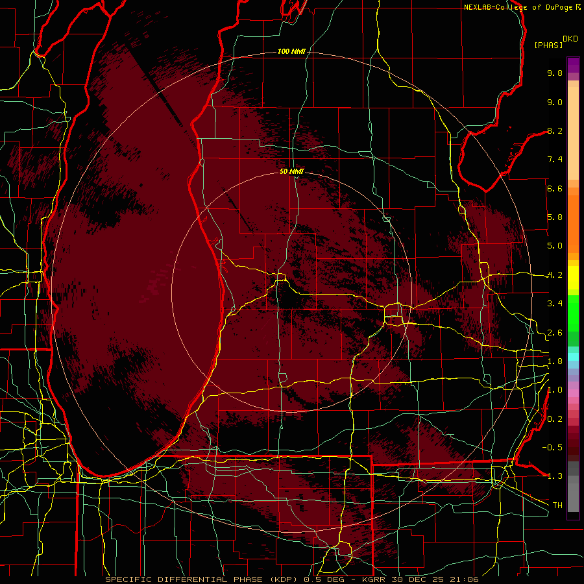584x584 pixels.
Task: Pick the pink band beside 1.0
Action: coord(573,393)
